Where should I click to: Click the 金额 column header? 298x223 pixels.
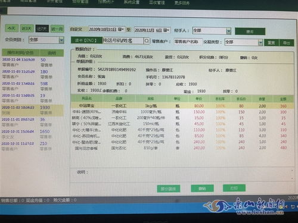tap(283, 99)
